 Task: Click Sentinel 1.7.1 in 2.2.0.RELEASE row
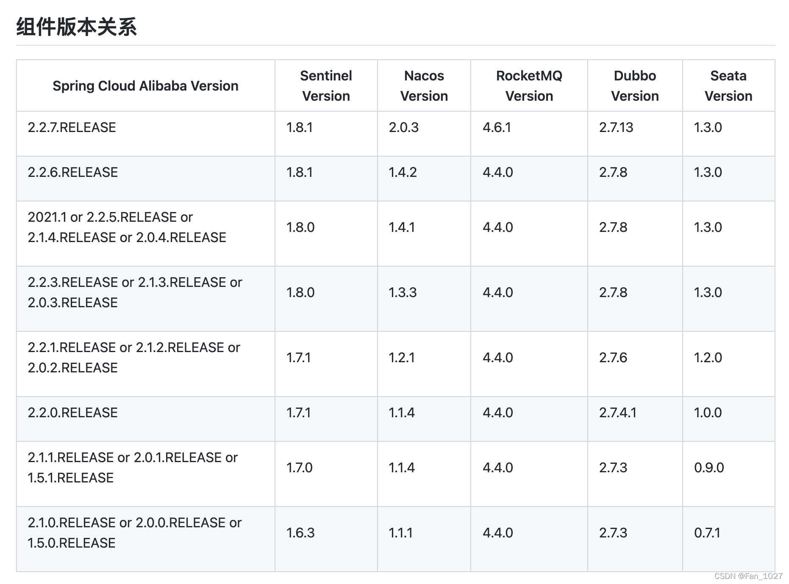(299, 413)
